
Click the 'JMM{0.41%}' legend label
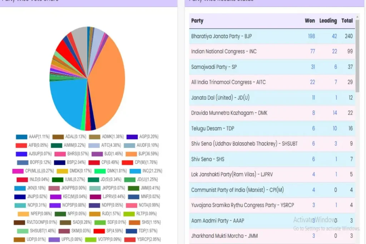coord(150,188)
